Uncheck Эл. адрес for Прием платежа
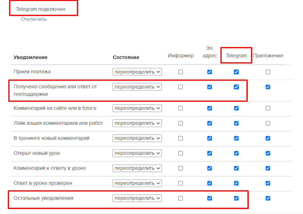 tap(210, 72)
